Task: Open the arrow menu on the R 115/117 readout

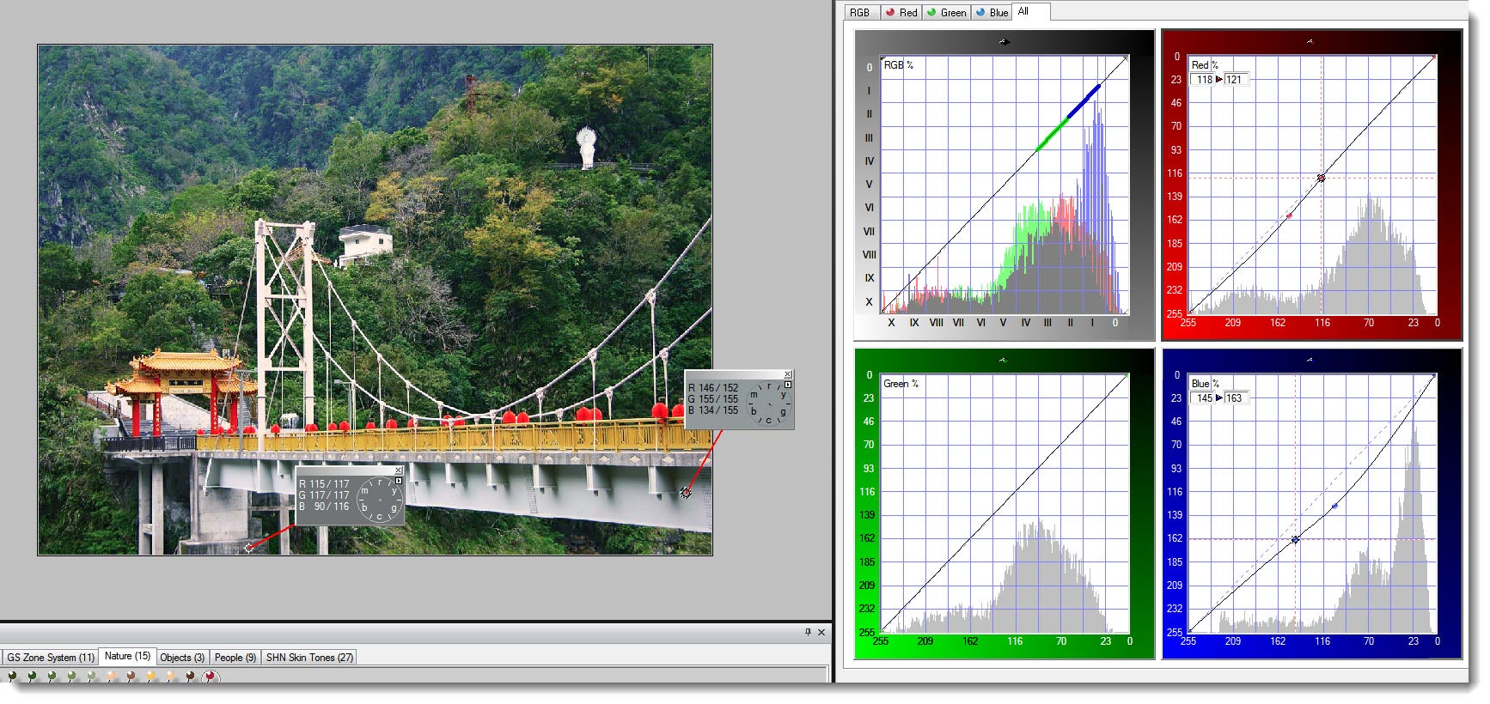Action: click(399, 481)
